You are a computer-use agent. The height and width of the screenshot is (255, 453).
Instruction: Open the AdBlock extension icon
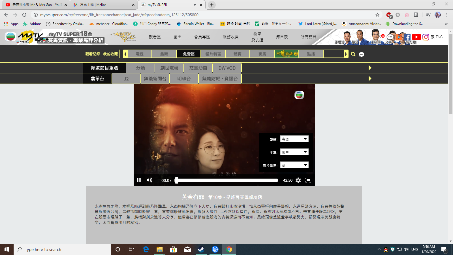(x=389, y=15)
